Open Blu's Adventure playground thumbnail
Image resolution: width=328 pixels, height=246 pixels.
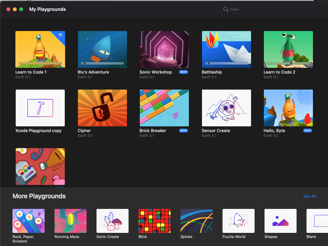[x=102, y=50]
